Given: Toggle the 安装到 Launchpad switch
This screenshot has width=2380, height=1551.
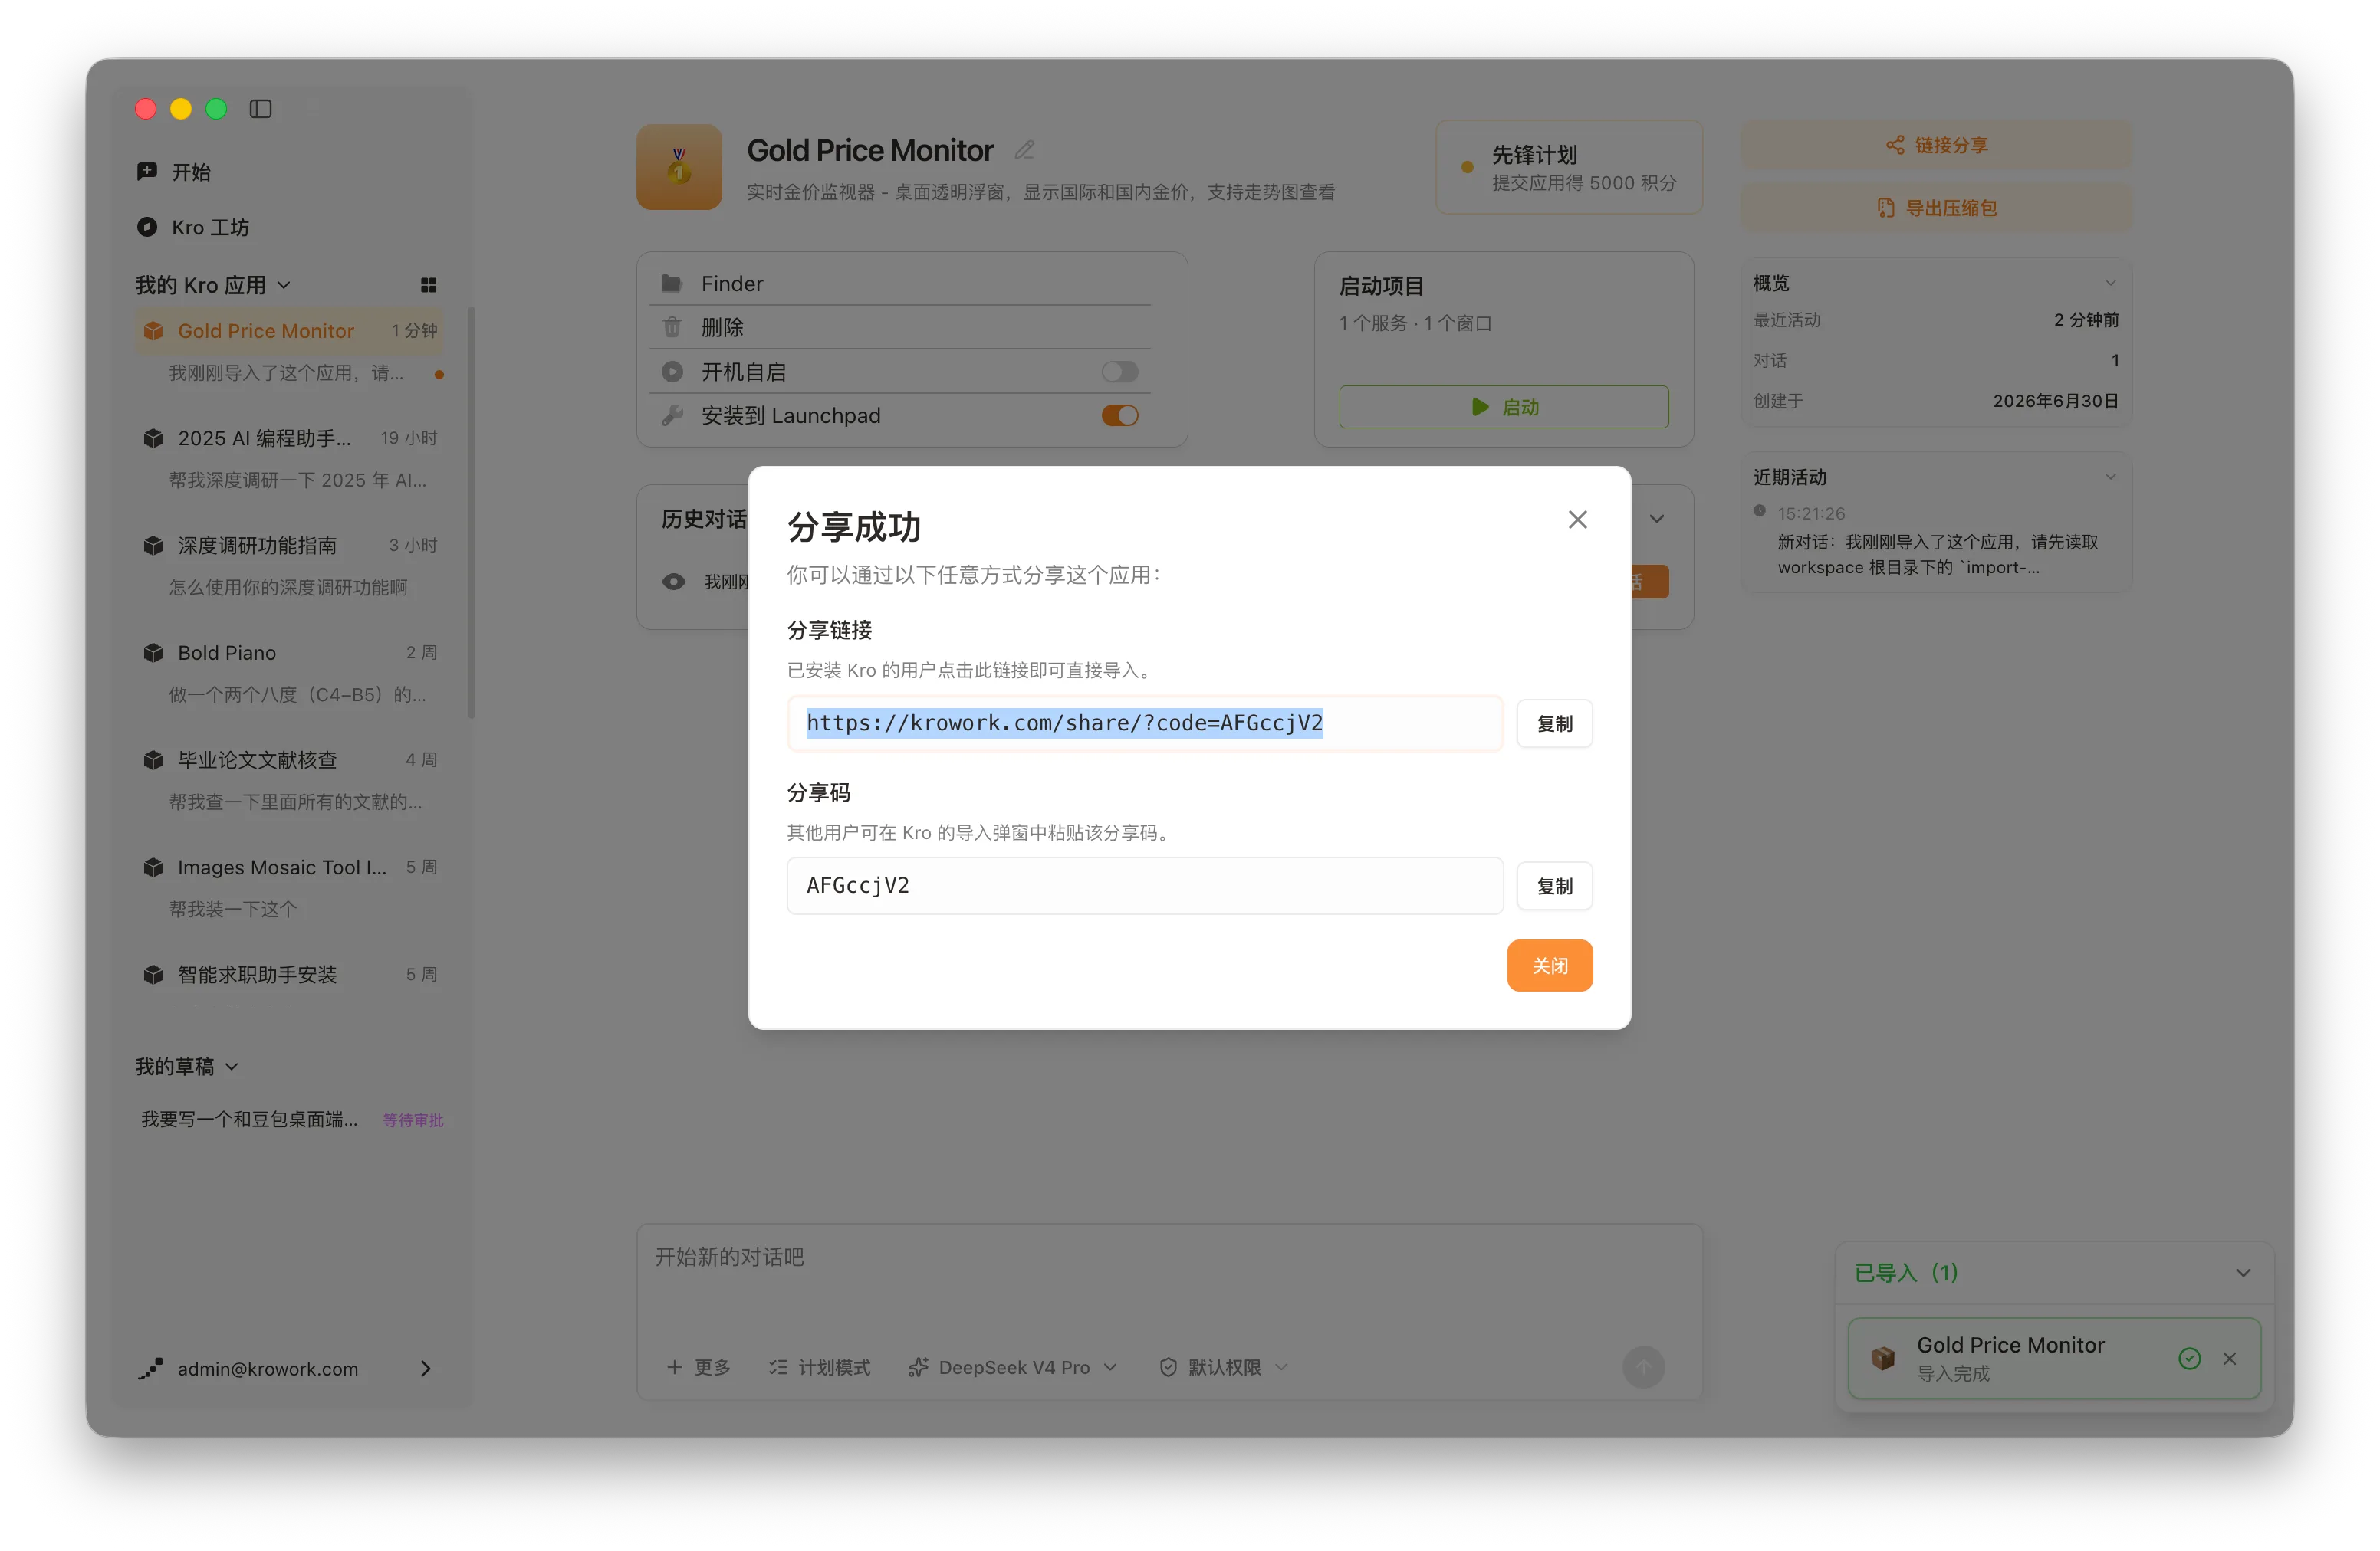Looking at the screenshot, I should click(1119, 416).
